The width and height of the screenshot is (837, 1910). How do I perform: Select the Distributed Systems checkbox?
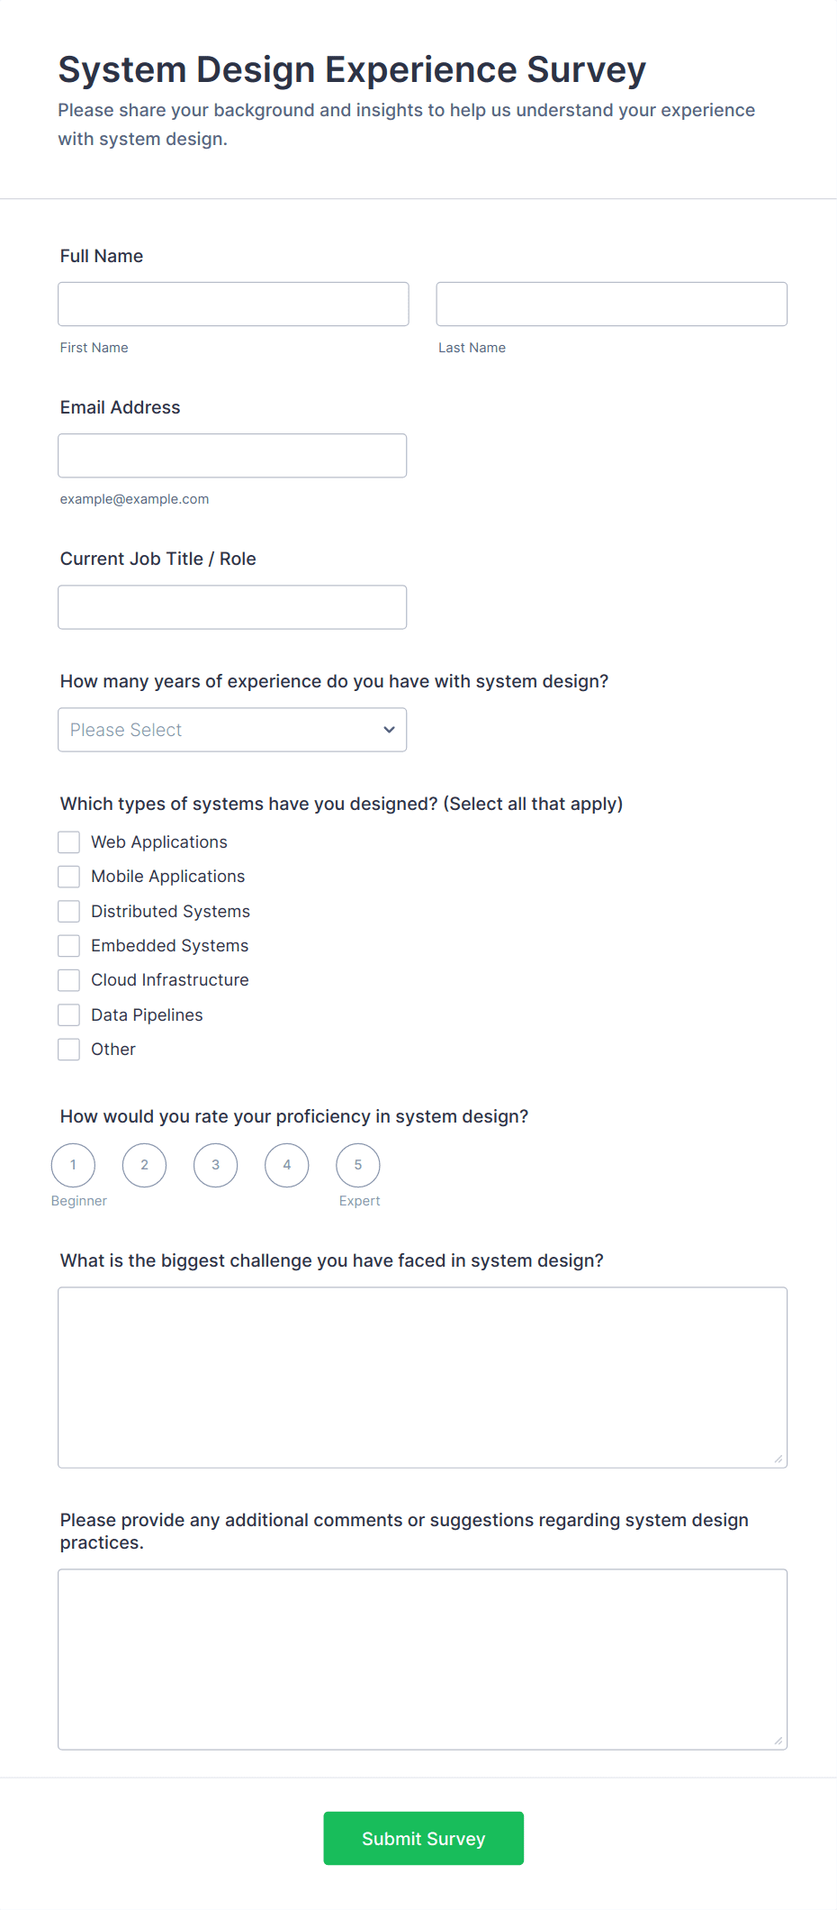click(x=69, y=912)
